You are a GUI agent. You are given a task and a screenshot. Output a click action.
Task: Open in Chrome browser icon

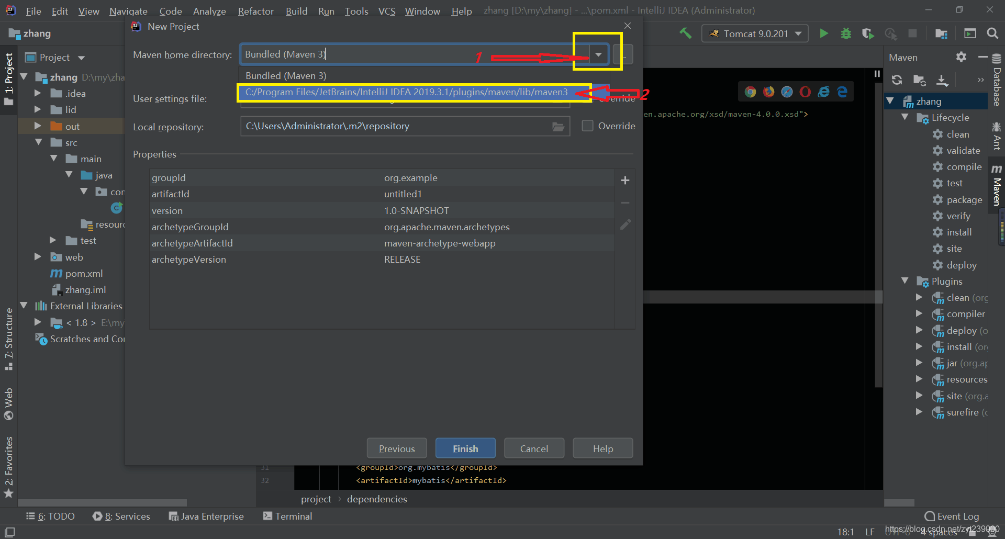[751, 92]
